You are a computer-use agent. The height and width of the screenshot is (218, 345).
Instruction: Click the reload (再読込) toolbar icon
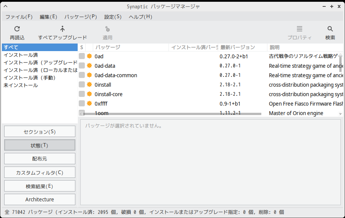(x=17, y=29)
